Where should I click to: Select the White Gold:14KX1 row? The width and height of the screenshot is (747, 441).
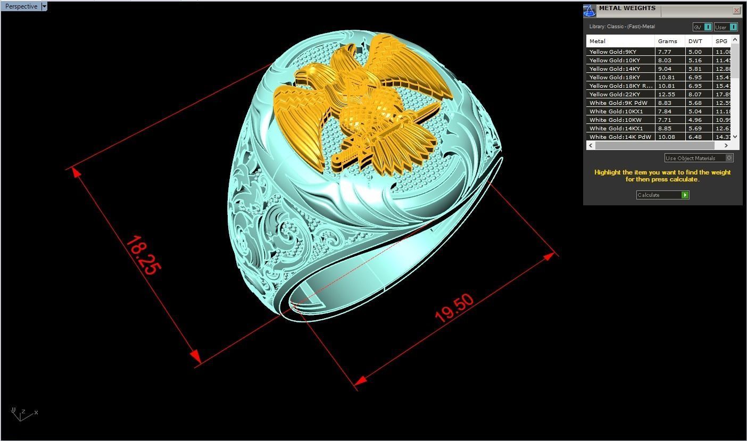[x=659, y=128]
